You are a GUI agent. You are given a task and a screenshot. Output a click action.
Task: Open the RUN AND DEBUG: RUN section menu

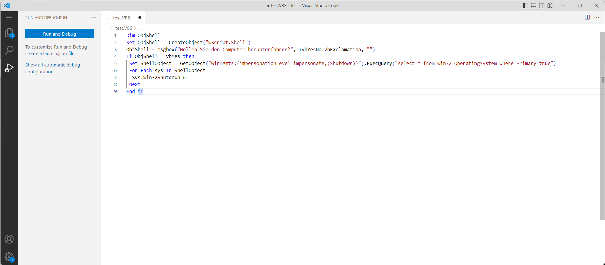click(93, 17)
